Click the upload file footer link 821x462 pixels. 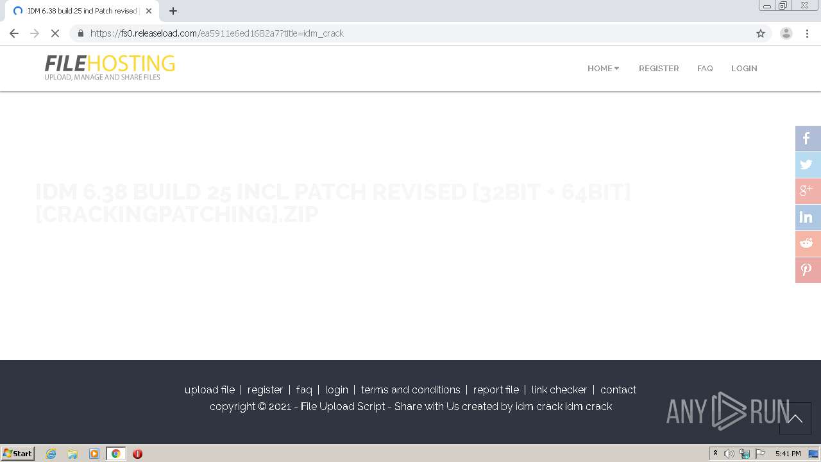click(210, 389)
